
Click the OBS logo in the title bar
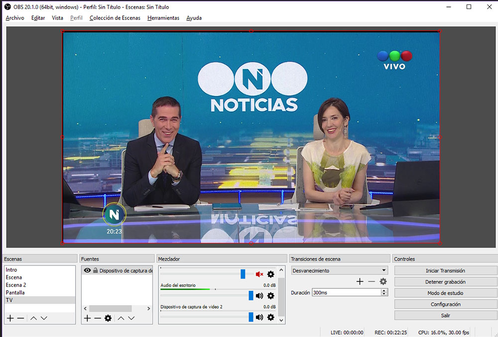coord(7,6)
